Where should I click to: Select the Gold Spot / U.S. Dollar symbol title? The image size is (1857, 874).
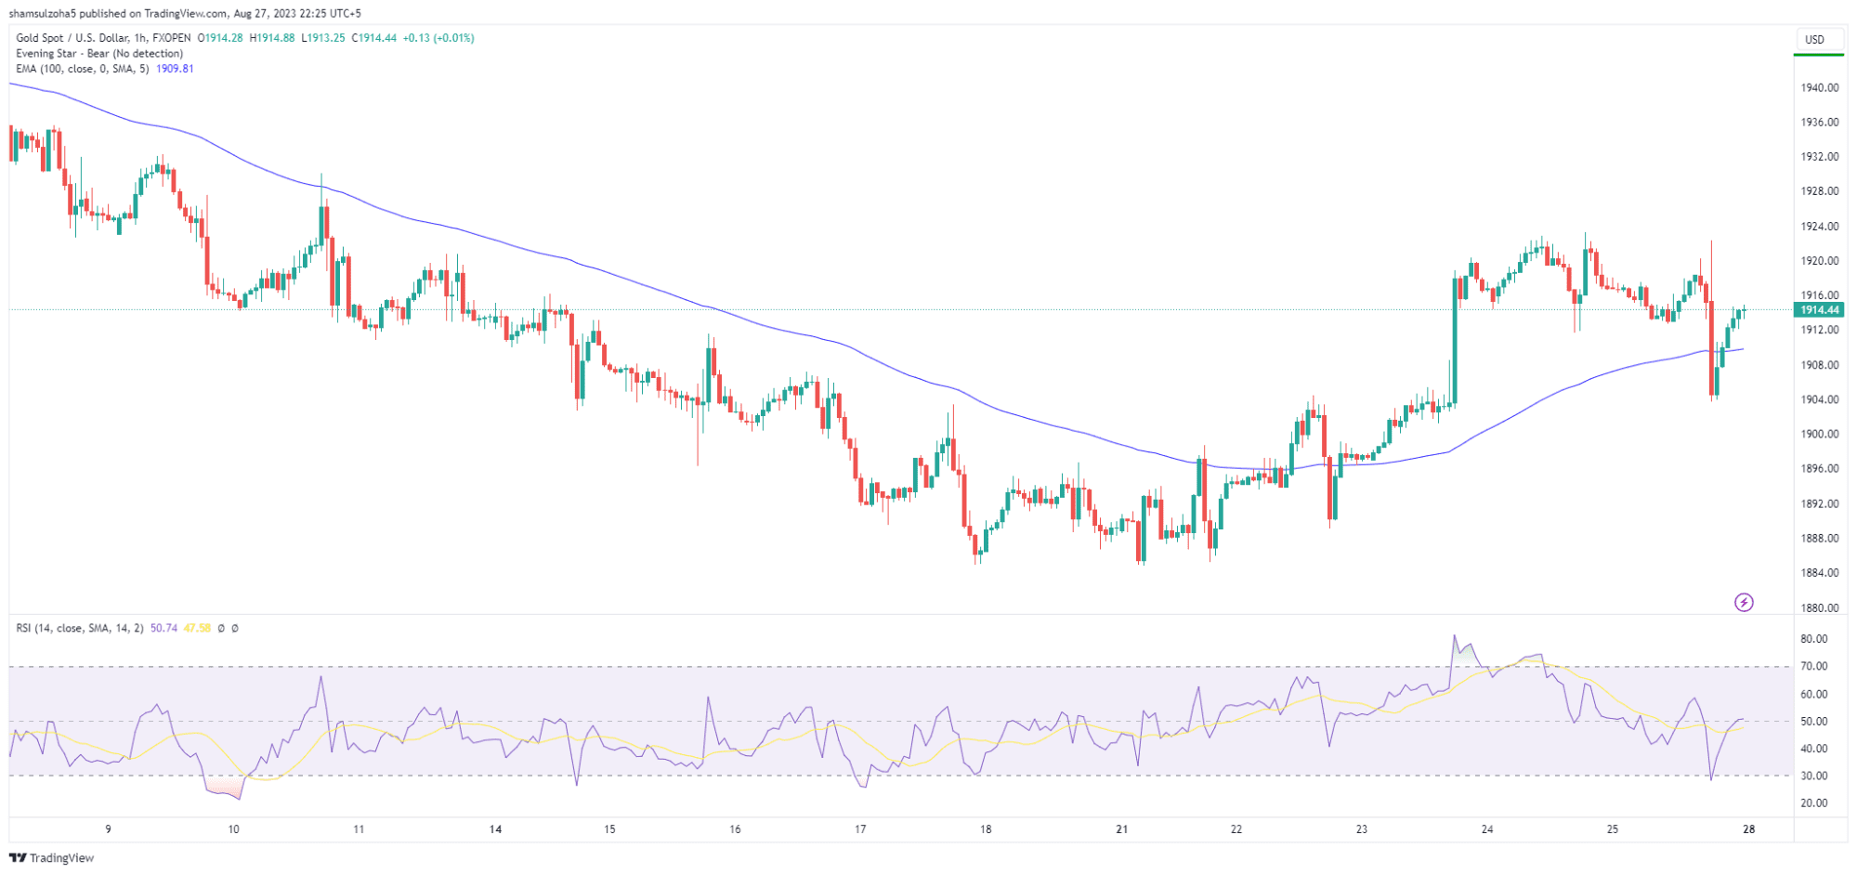[x=103, y=38]
